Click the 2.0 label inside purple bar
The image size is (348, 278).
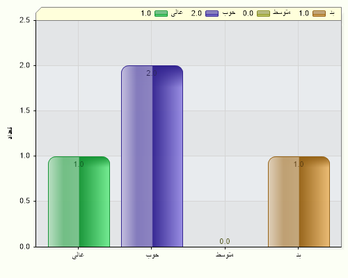152,73
